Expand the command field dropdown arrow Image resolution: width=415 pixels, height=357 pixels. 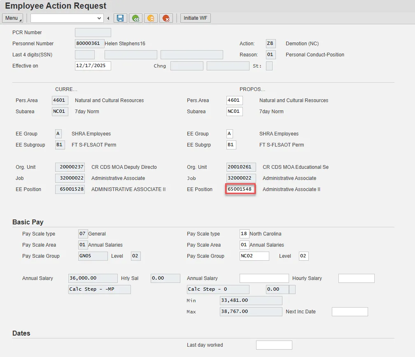[x=99, y=18]
